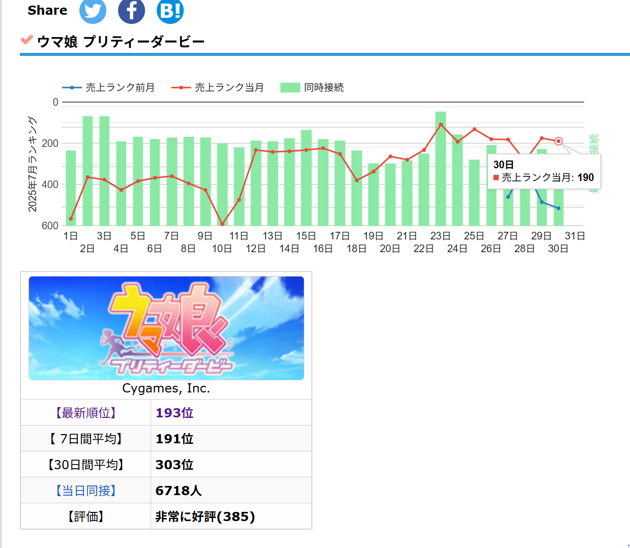
Task: Click the 非常に好評(385) review value
Action: coord(205,516)
